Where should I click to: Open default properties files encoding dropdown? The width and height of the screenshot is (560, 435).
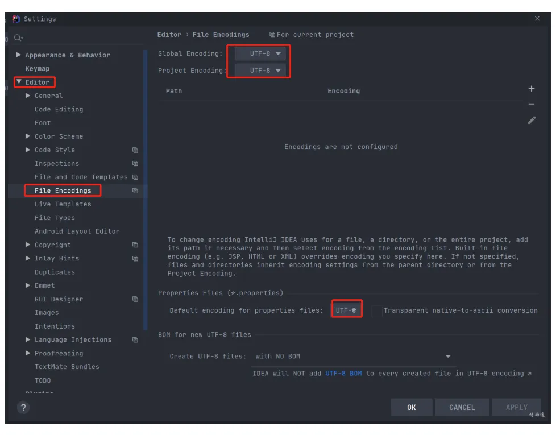pyautogui.click(x=346, y=310)
